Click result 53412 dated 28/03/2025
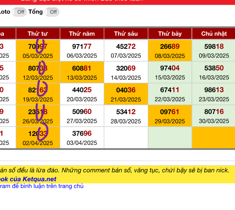Viewport: 235px width, 210px height. [x=126, y=116]
